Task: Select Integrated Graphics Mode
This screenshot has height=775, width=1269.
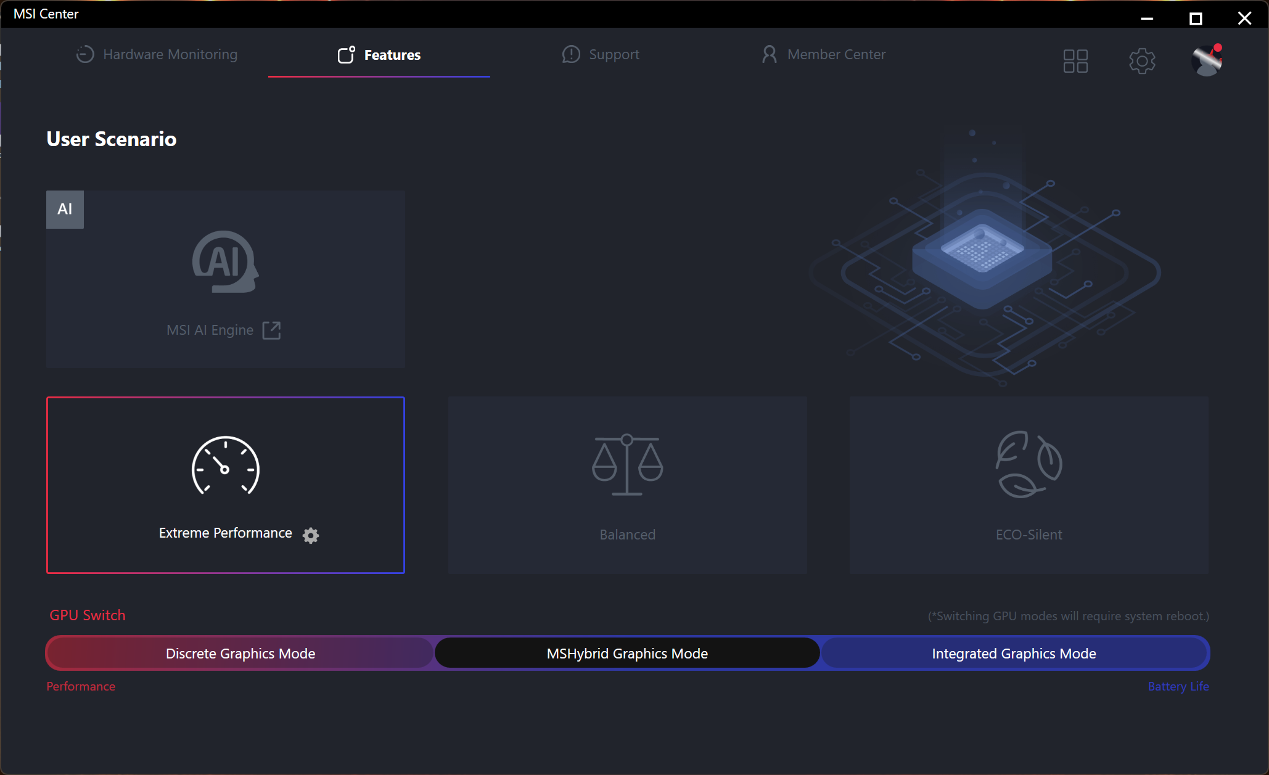Action: 1014,654
